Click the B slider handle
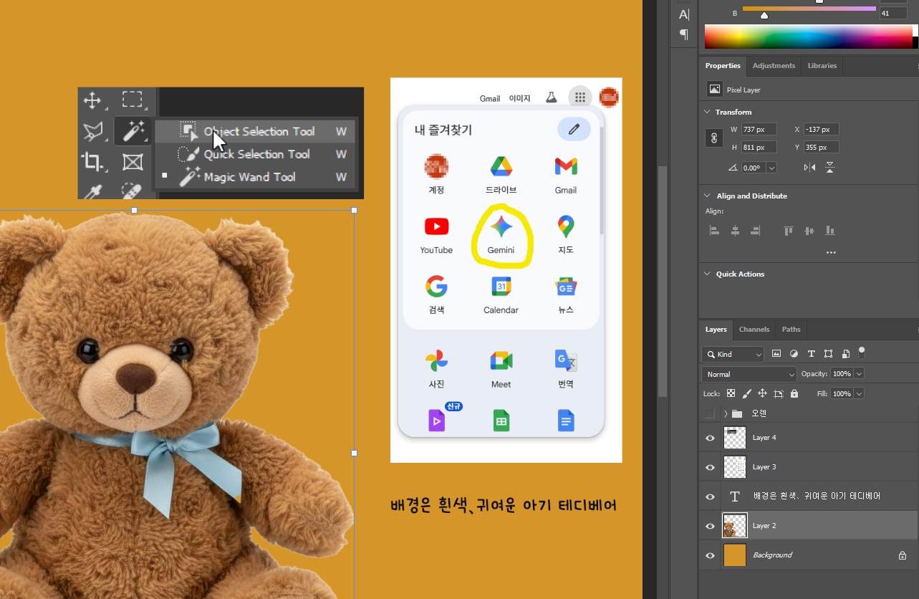 [x=764, y=16]
